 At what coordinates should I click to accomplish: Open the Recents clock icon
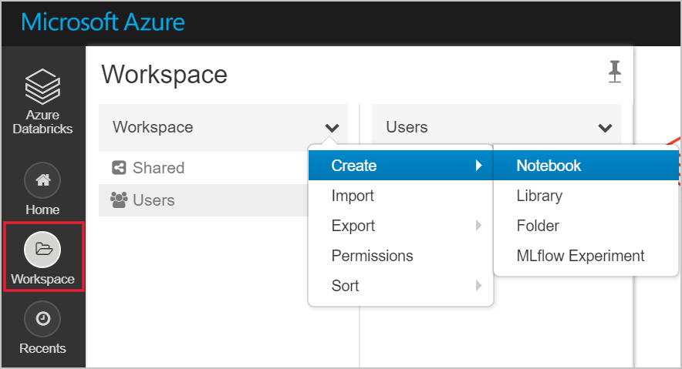tap(43, 317)
